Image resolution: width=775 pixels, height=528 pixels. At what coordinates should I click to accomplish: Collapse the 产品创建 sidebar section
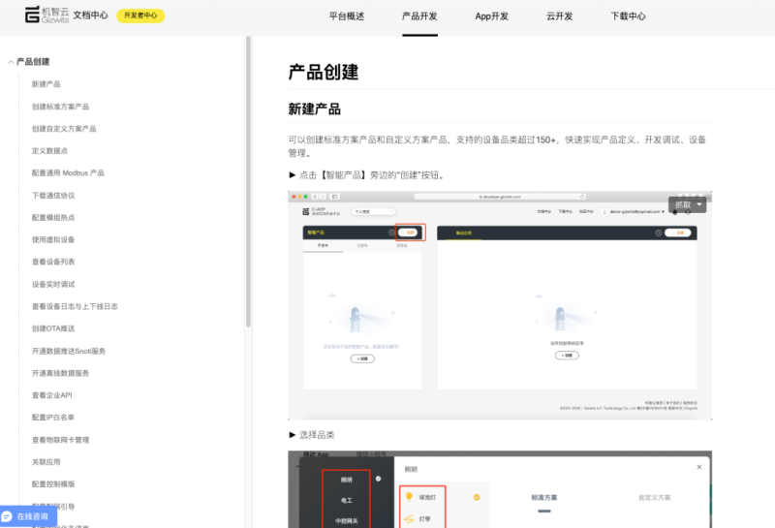[11, 62]
